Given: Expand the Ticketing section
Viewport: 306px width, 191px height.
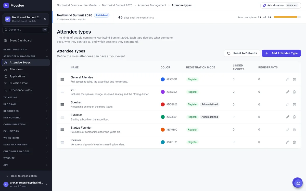Looking at the screenshot, I should click(x=26, y=98).
